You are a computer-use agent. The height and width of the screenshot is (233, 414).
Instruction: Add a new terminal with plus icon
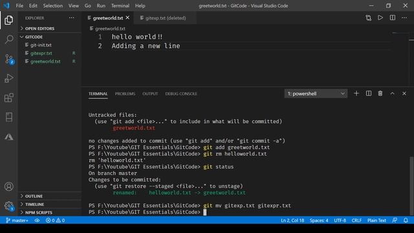pyautogui.click(x=356, y=93)
